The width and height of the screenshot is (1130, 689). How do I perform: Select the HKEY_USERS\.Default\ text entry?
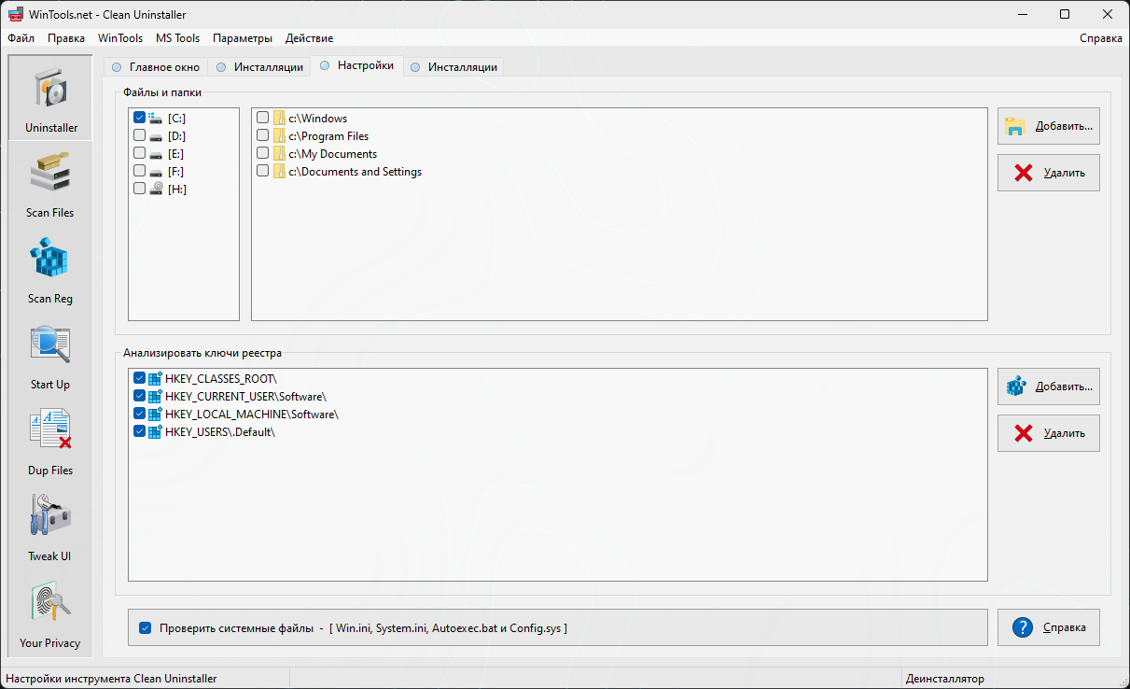(220, 432)
